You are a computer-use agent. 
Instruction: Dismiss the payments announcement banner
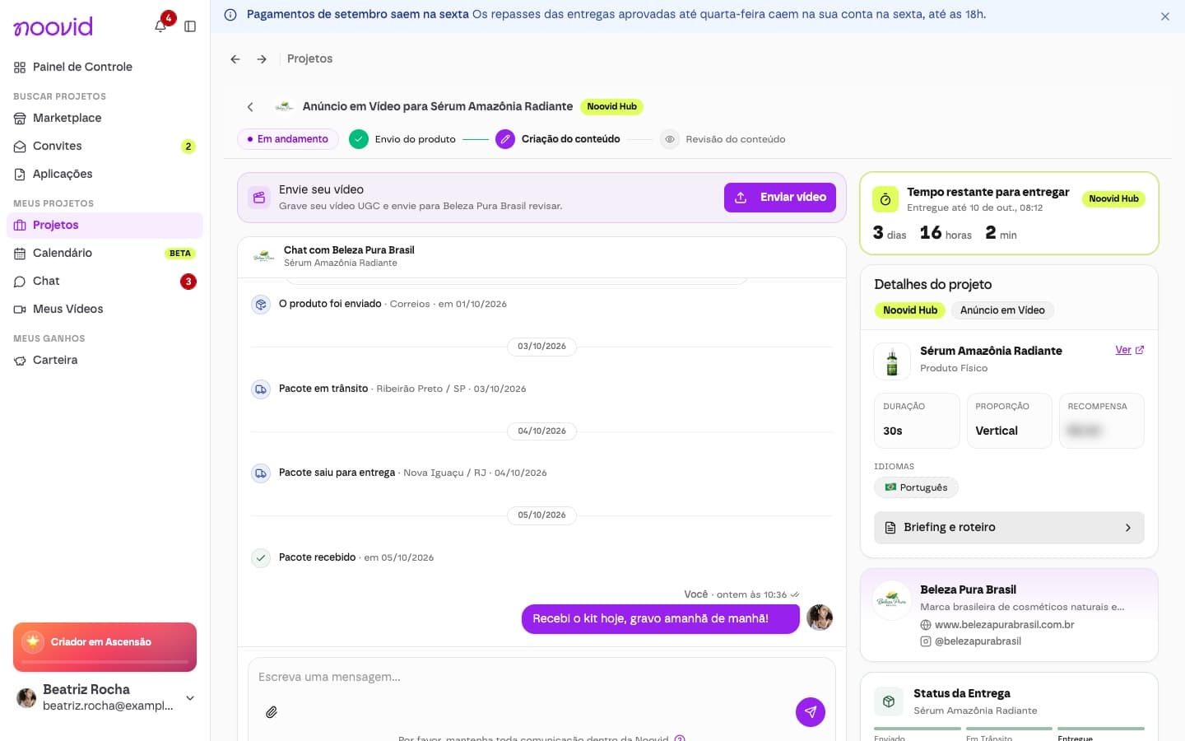(x=1165, y=16)
